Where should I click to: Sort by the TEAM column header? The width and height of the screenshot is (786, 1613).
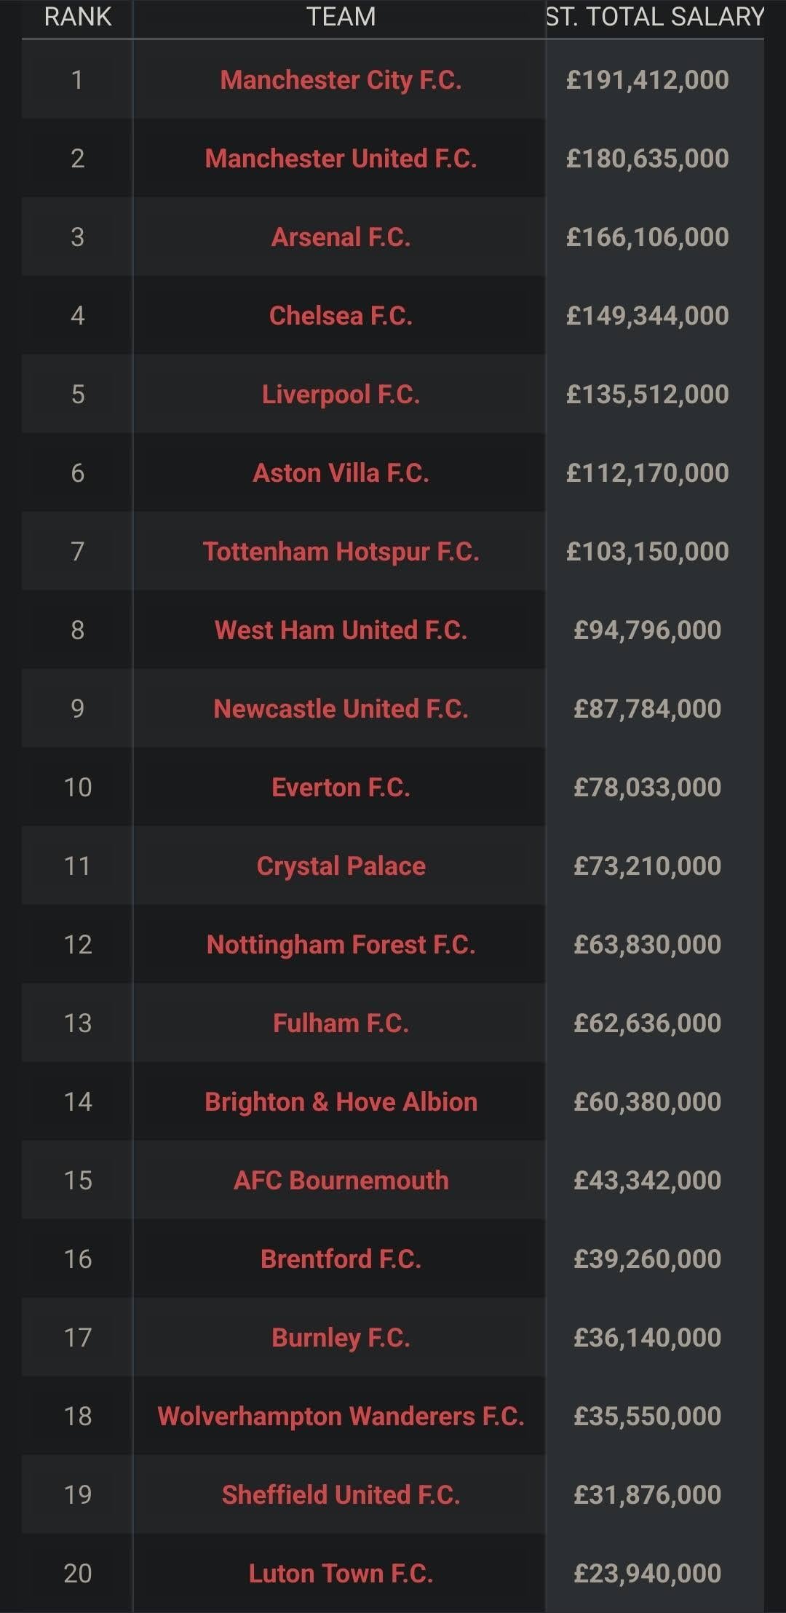tap(341, 17)
